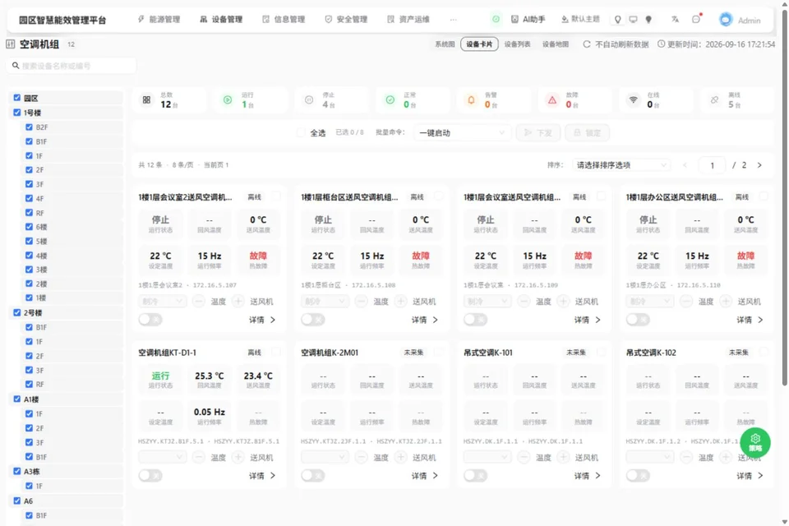
Task: Open the 资产运维 menu
Action: pyautogui.click(x=408, y=19)
